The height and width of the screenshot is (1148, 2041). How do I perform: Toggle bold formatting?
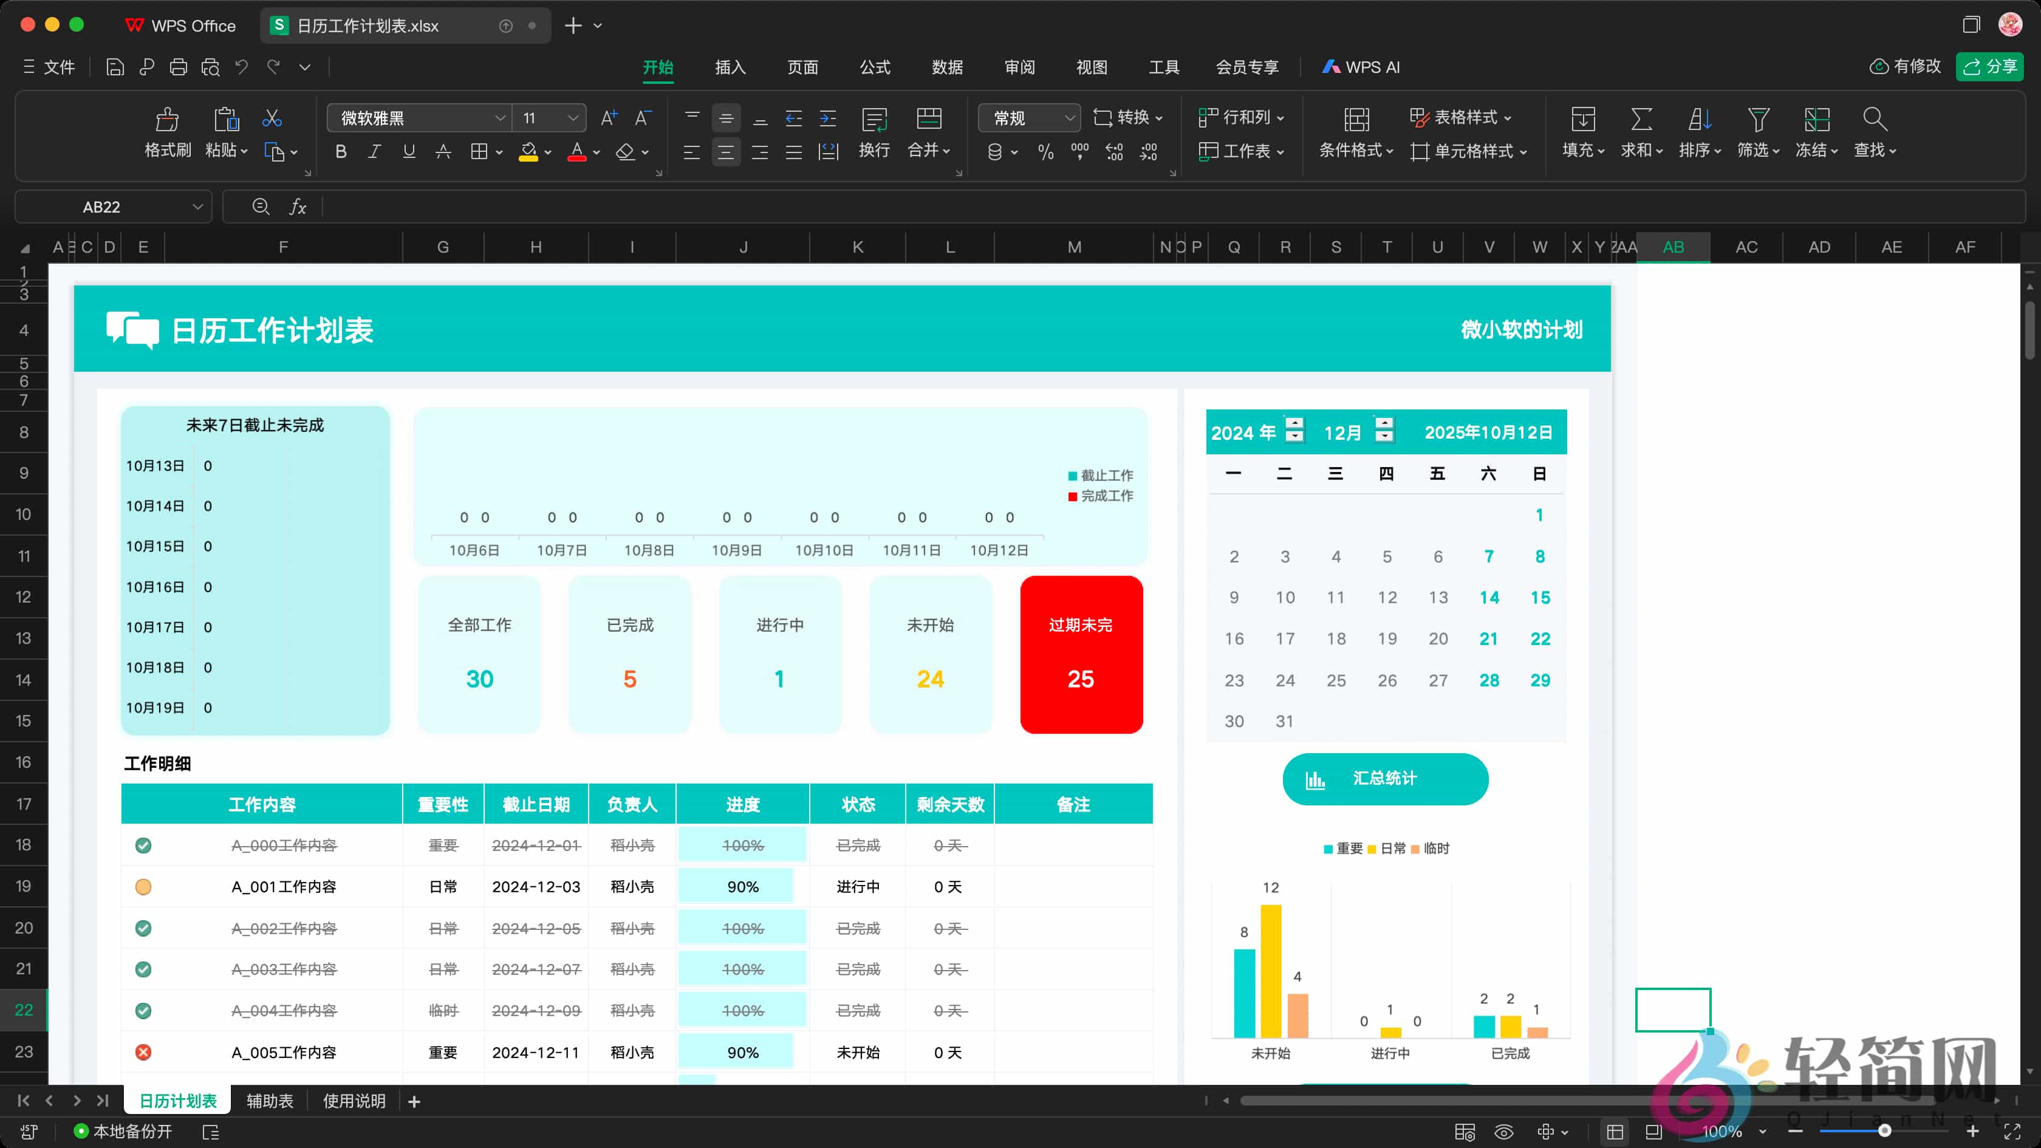[x=341, y=151]
